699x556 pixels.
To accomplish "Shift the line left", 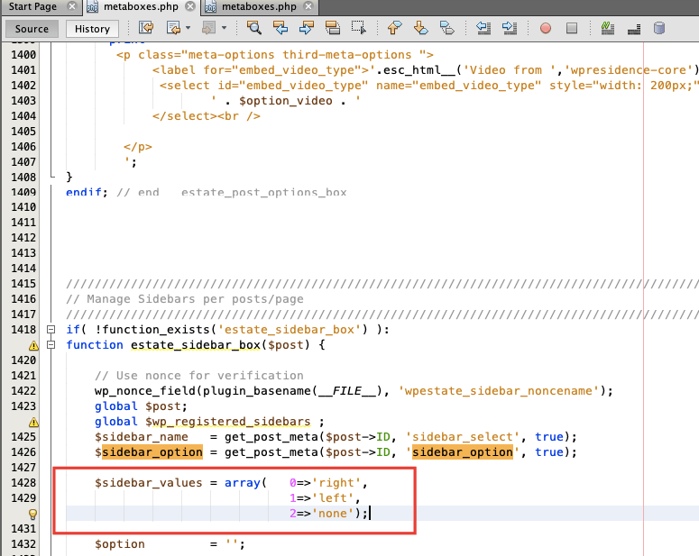I will pos(483,28).
